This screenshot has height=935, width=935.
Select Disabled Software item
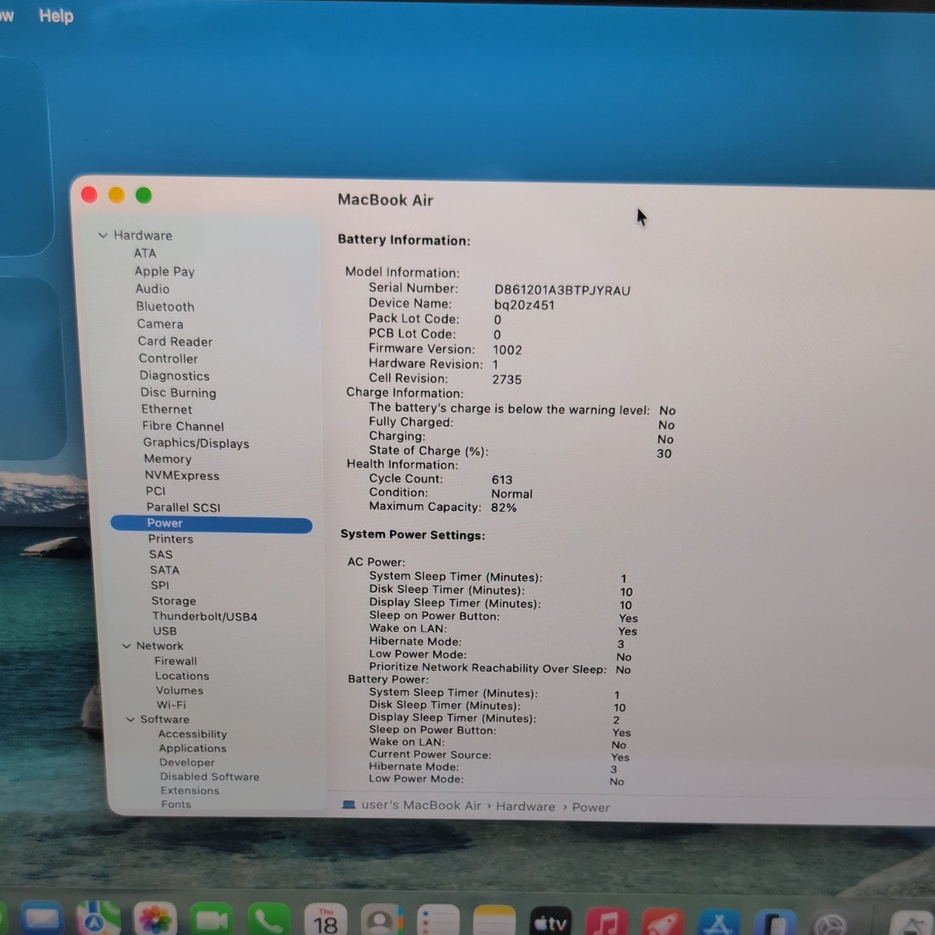click(210, 776)
